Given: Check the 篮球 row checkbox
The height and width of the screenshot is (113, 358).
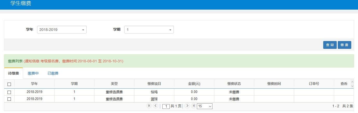Looking at the screenshot, I should [9, 99].
